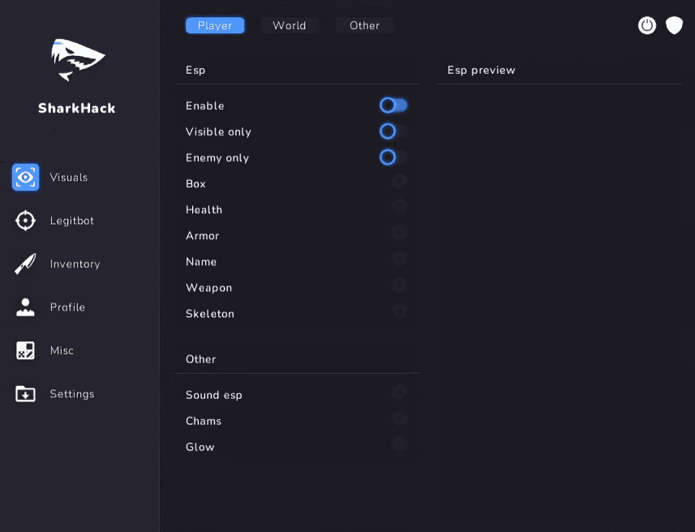The image size is (695, 532).
Task: Turn on the Esp Enable toggle
Action: [x=393, y=105]
